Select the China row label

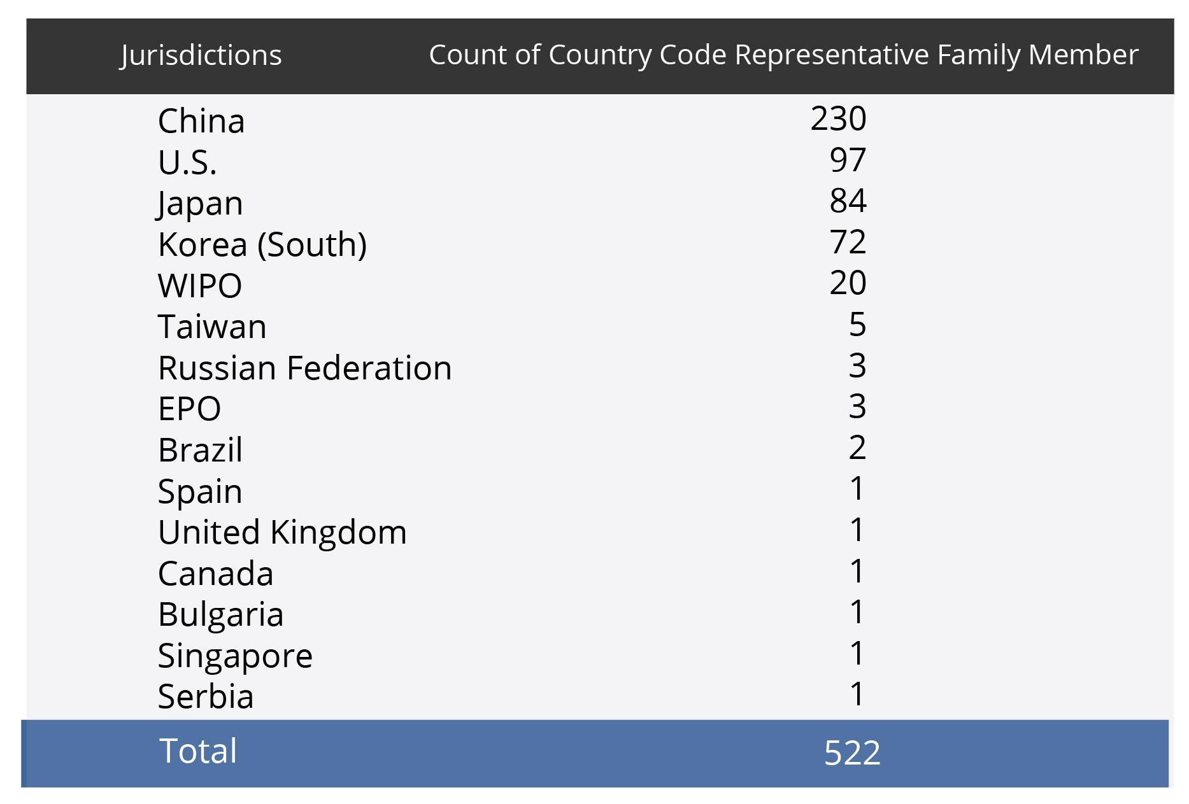[x=201, y=121]
